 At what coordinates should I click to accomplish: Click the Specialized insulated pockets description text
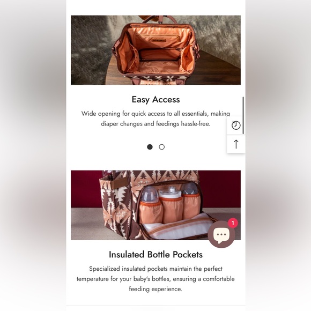coord(155,279)
